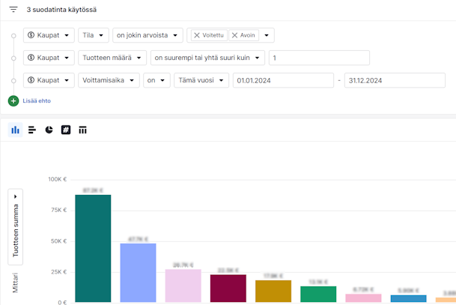
Task: Remove the Avoin filter tag
Action: 235,35
